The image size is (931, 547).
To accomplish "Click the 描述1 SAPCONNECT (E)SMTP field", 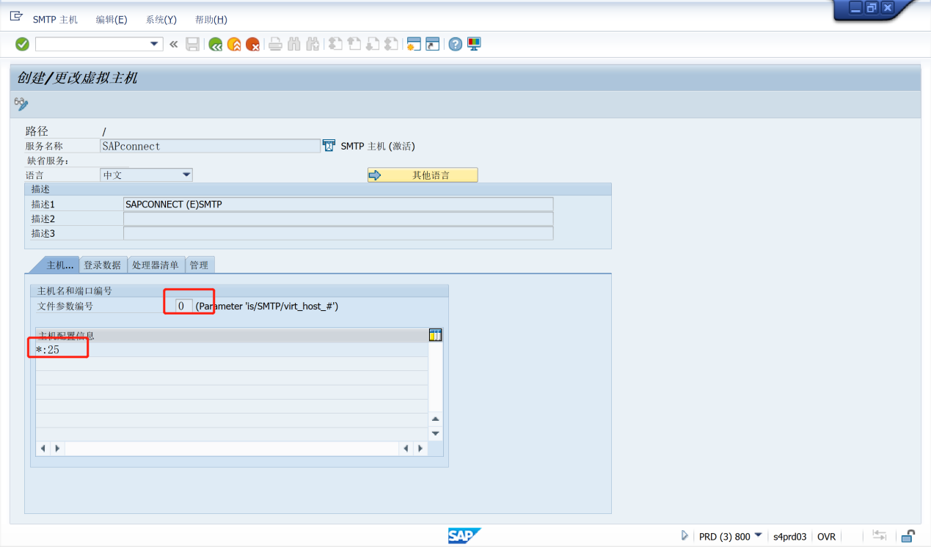I will coord(338,205).
